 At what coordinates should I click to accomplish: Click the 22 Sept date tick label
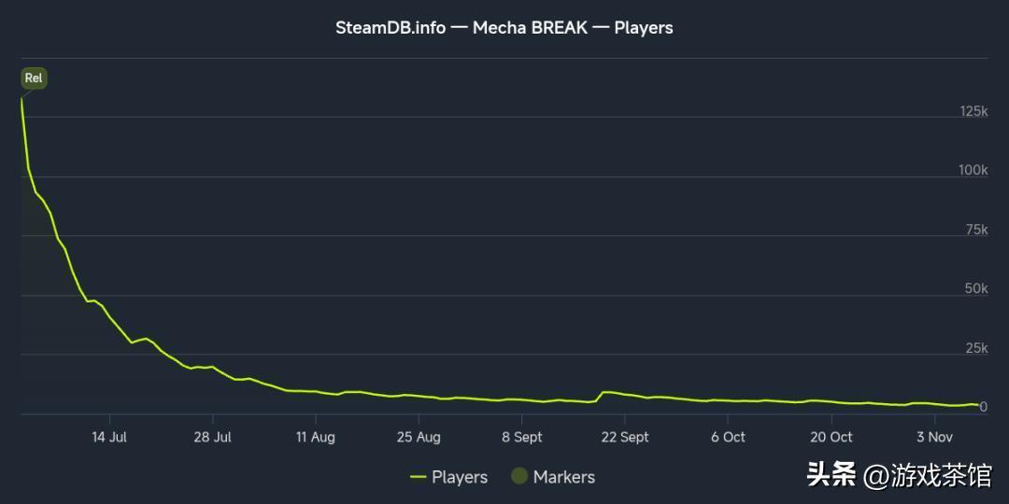pyautogui.click(x=625, y=437)
